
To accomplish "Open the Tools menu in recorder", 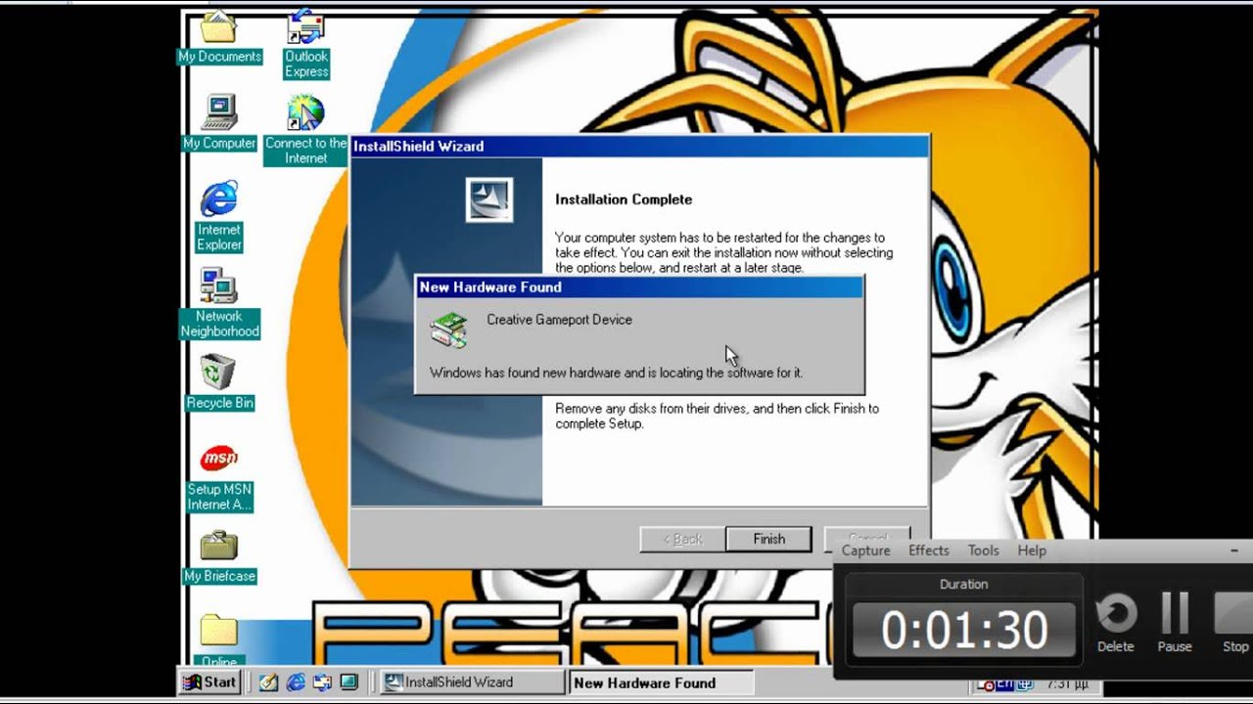I will click(x=984, y=550).
